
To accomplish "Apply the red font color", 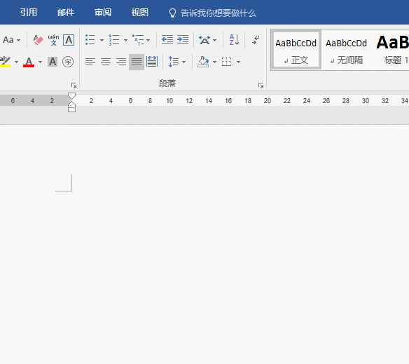I will 29,62.
